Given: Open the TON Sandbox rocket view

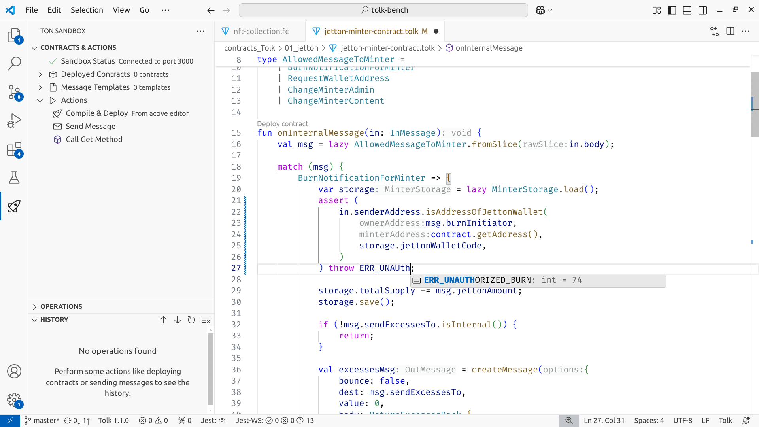Looking at the screenshot, I should (x=14, y=206).
